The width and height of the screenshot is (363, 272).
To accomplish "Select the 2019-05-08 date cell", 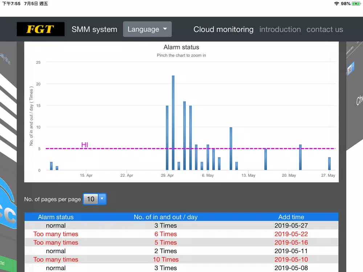I will pos(291,268).
